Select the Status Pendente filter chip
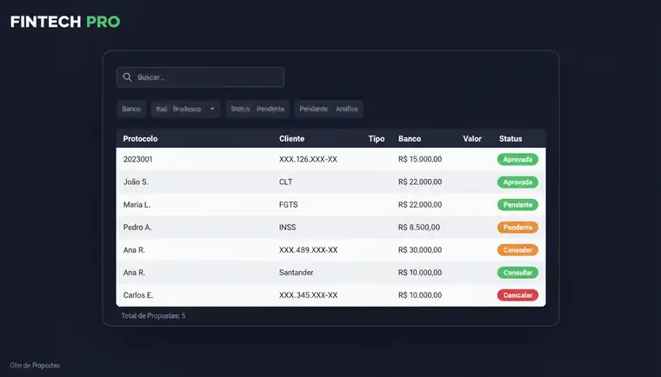661x377 pixels. click(257, 109)
